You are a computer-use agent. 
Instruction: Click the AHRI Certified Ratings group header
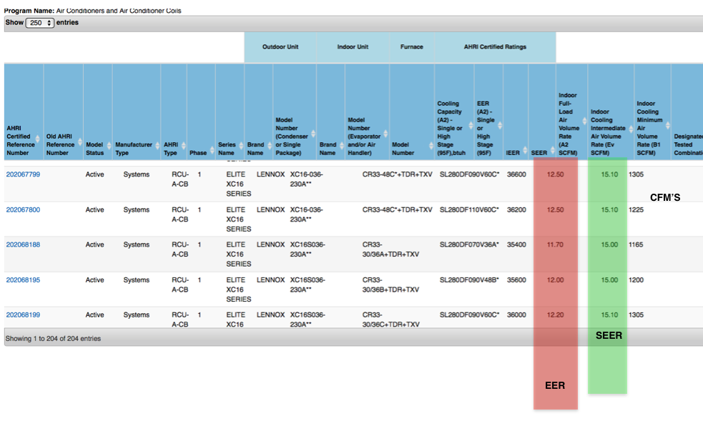click(494, 47)
